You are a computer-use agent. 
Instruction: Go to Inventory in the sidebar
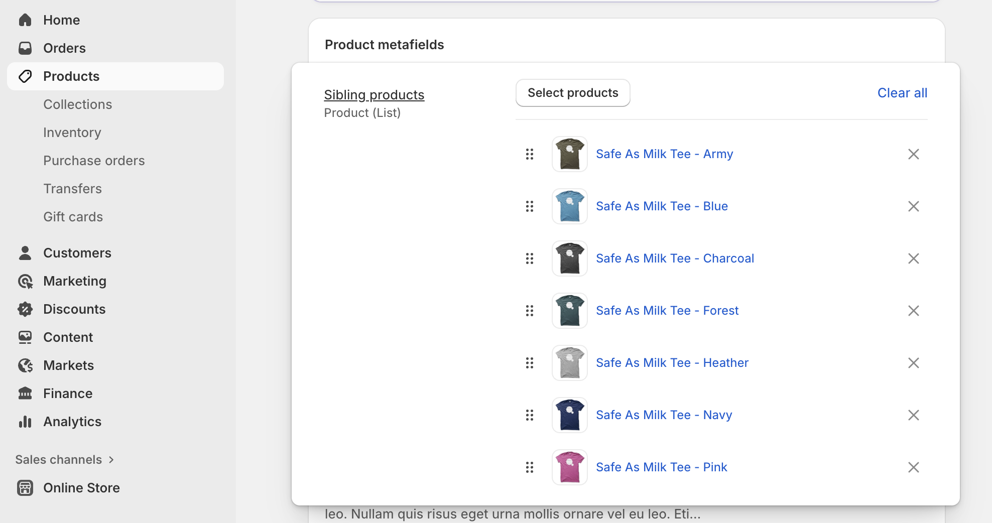click(x=72, y=133)
